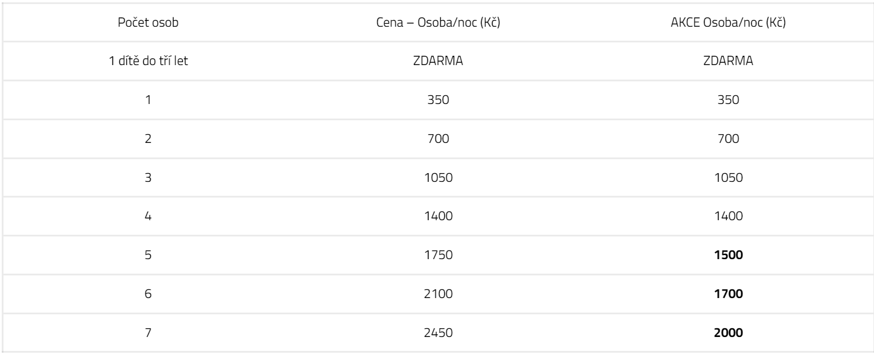Viewport: 874px width, 355px height.
Task: Click person count 6 in first column
Action: tap(147, 293)
